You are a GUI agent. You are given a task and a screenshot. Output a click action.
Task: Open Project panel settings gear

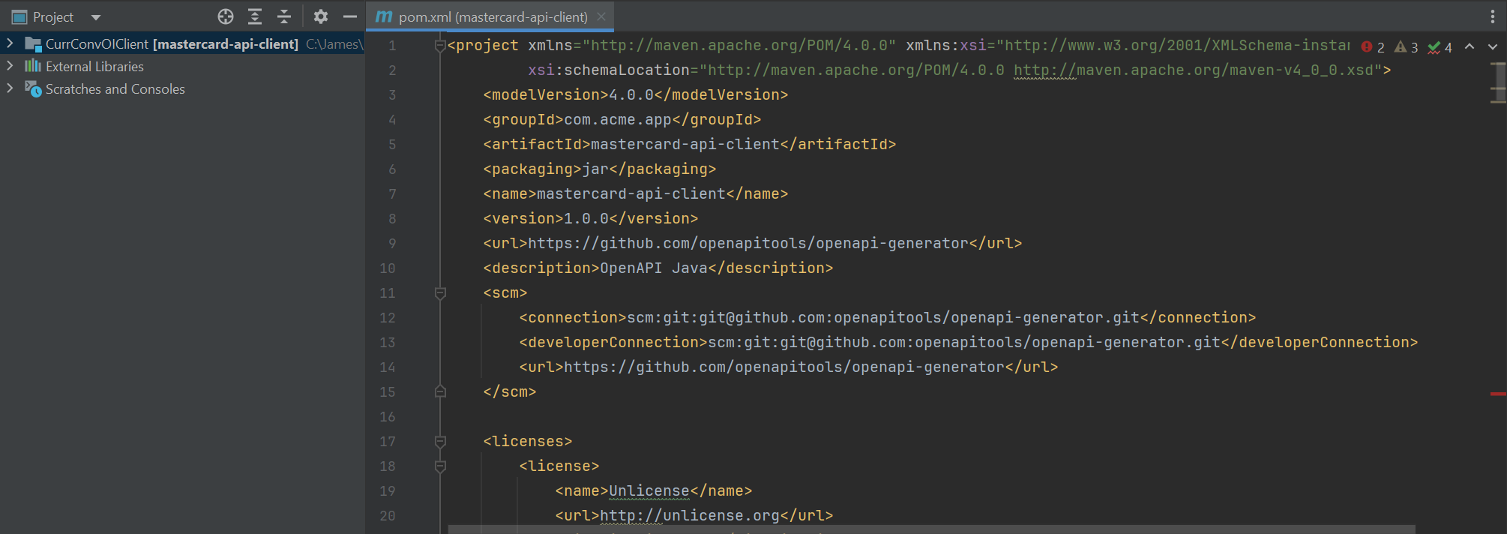click(321, 16)
